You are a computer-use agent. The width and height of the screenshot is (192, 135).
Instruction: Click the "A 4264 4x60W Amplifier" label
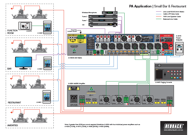(77, 83)
